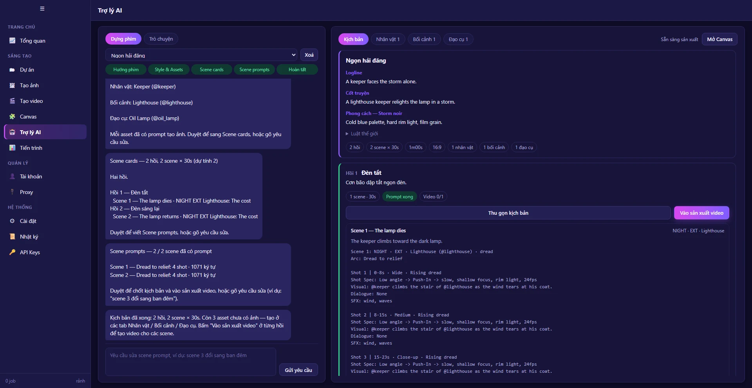
Task: Click the Gửi yêu cầu button
Action: (298, 370)
